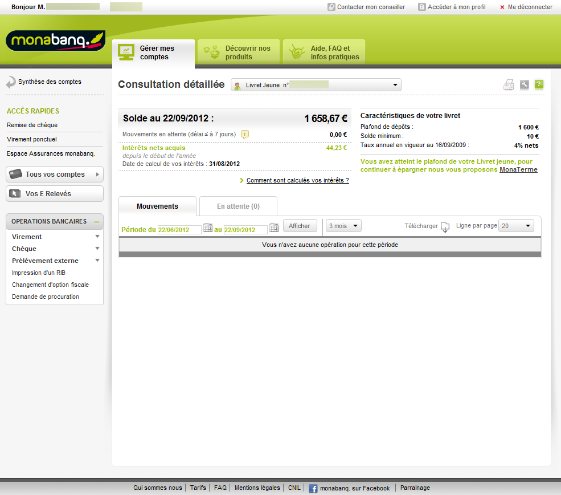Collapse the OPERATIONS BANCAIRES section

(97, 221)
